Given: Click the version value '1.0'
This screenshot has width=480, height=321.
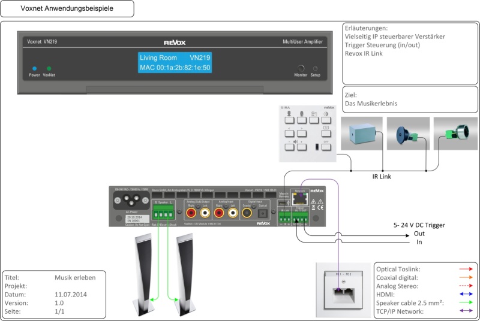Looking at the screenshot, I should tap(59, 303).
